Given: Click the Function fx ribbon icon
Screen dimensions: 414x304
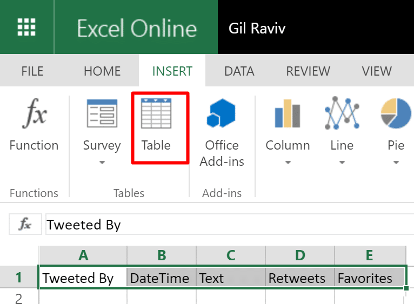Looking at the screenshot, I should tap(35, 113).
